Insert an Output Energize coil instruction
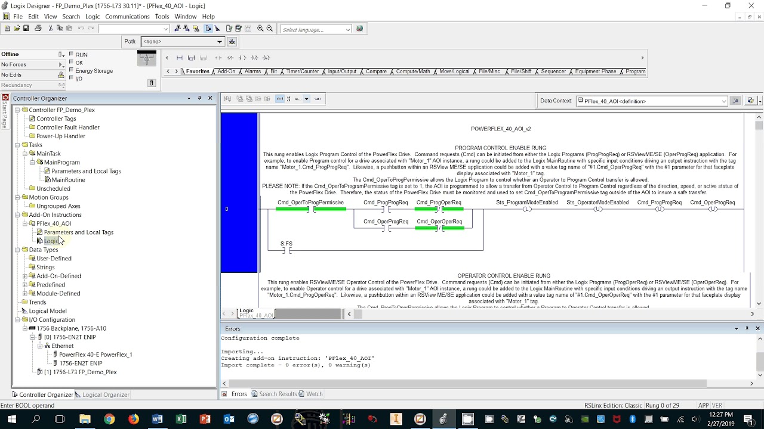This screenshot has height=429, width=764. click(x=242, y=58)
